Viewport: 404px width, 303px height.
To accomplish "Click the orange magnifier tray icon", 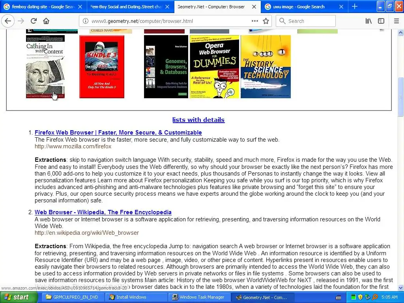I will [375, 297].
